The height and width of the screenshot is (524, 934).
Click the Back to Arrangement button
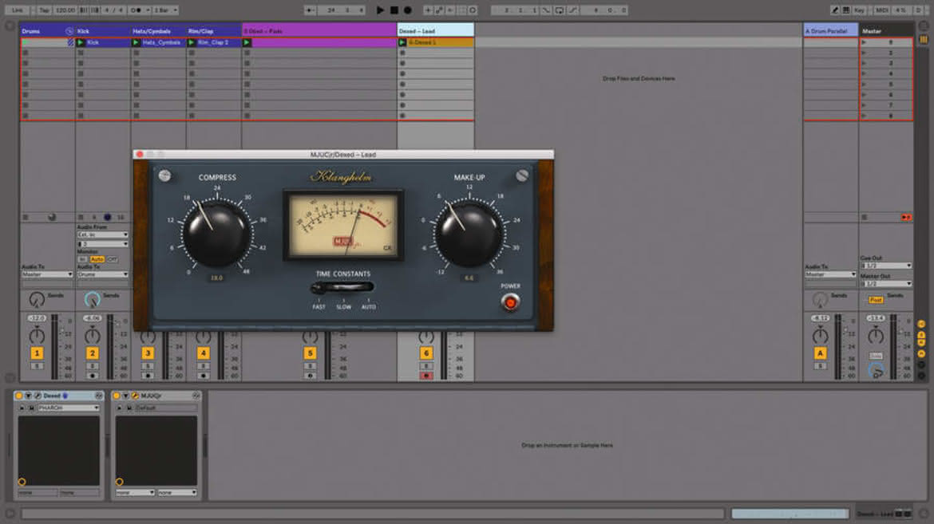click(x=906, y=218)
